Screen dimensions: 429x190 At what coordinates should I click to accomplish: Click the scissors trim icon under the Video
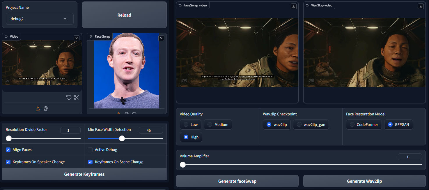coord(77,97)
